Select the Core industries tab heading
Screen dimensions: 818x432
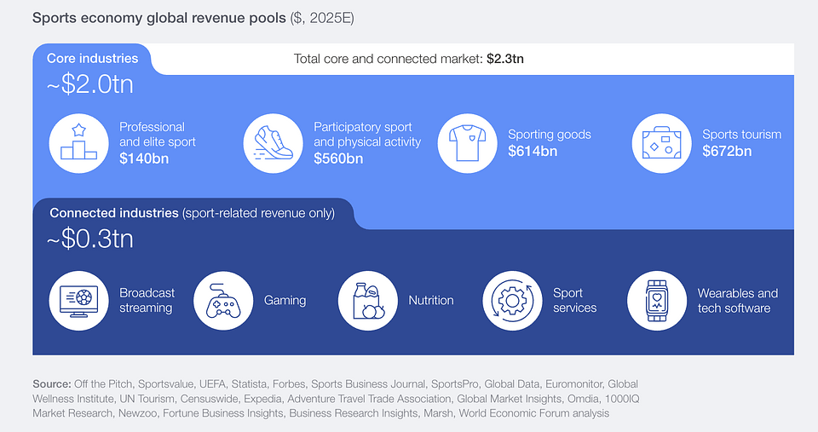[94, 59]
